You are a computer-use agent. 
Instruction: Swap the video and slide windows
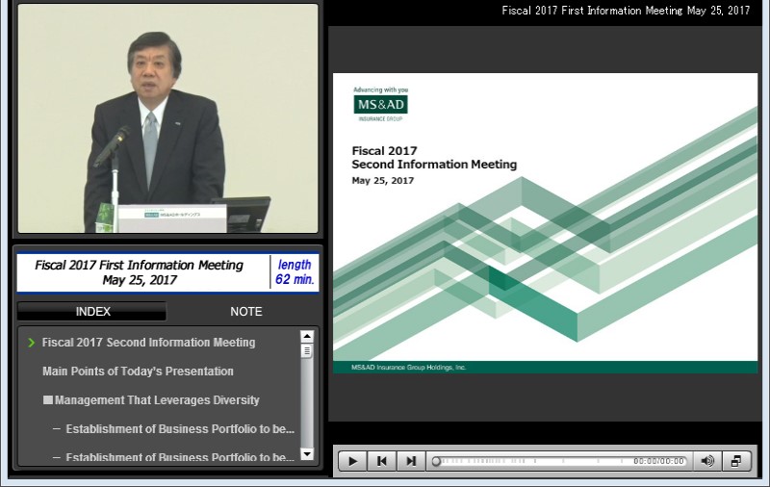coord(736,461)
